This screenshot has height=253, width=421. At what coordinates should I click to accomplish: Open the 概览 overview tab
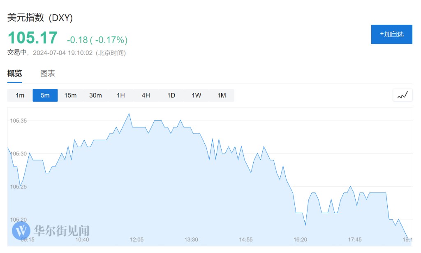click(15, 74)
